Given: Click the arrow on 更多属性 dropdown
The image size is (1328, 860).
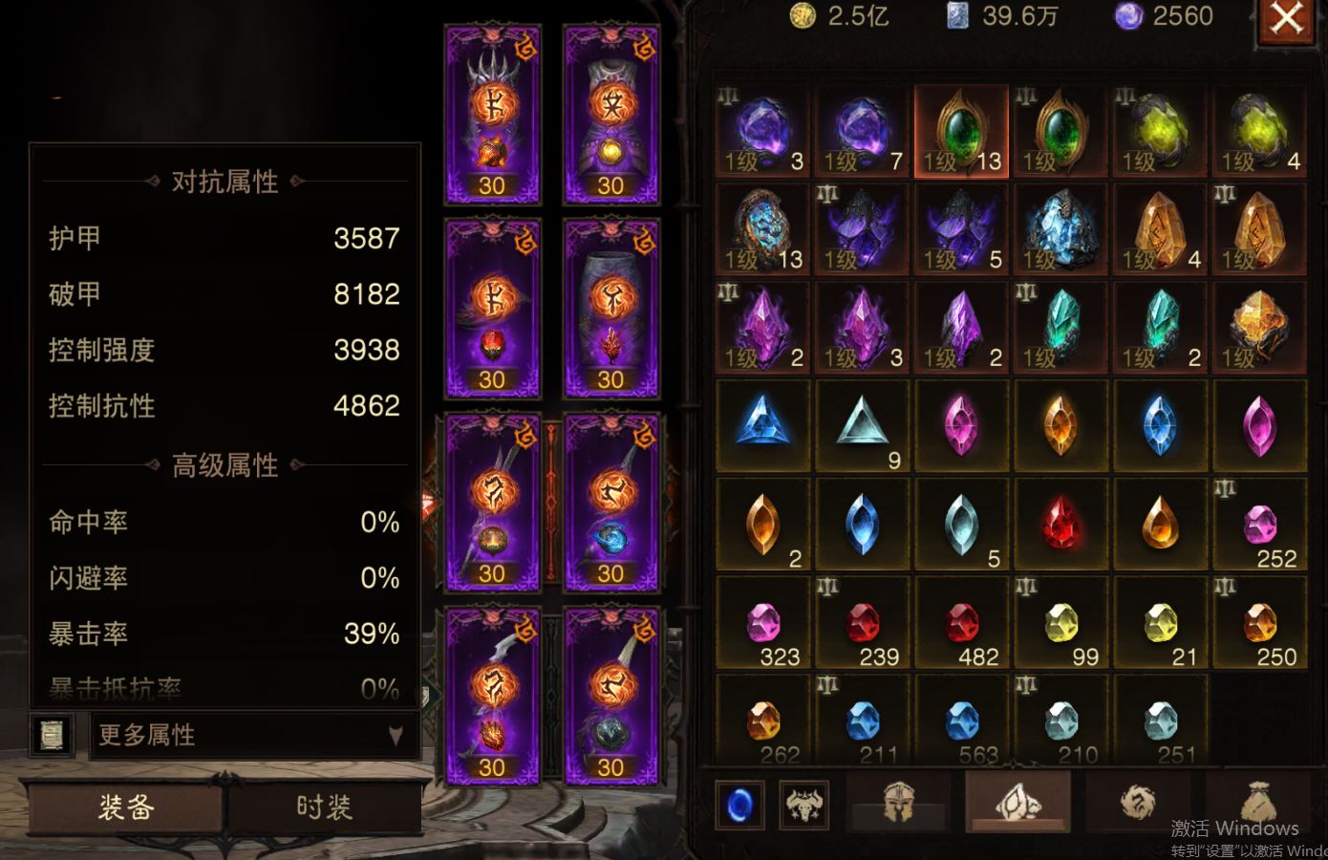Looking at the screenshot, I should click(x=396, y=735).
